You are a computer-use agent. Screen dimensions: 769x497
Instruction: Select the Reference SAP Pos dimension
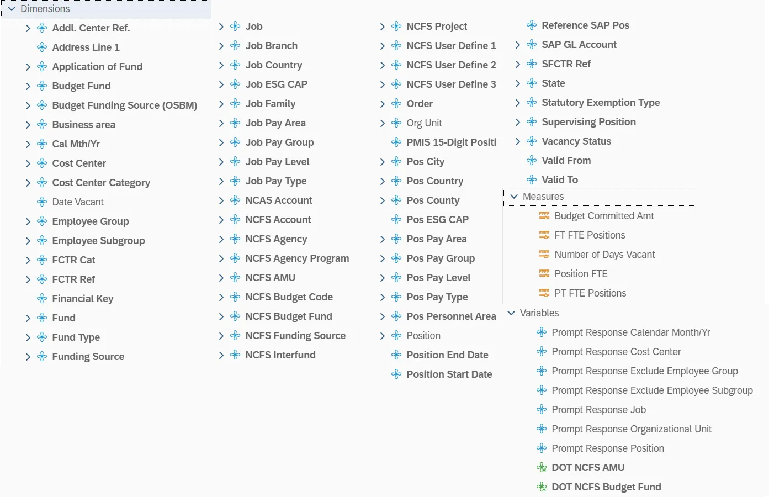point(585,25)
